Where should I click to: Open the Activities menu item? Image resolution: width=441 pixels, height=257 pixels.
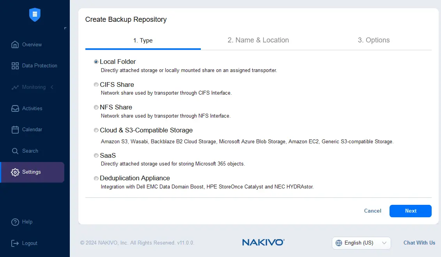click(x=32, y=108)
